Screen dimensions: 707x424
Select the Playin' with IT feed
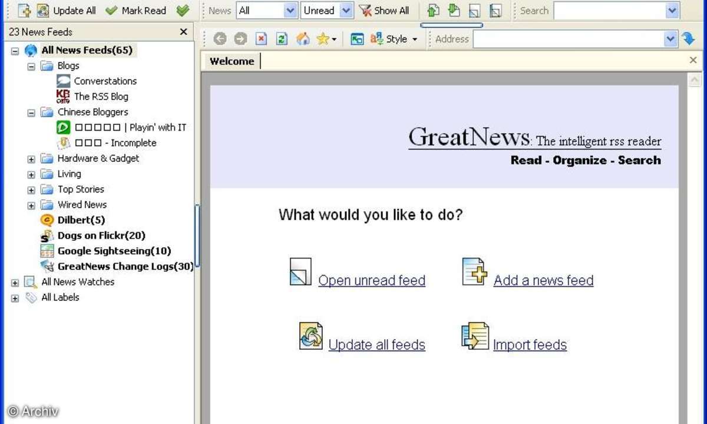(130, 127)
